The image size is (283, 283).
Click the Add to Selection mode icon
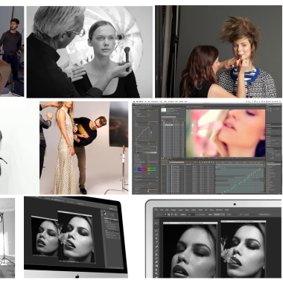point(168,214)
